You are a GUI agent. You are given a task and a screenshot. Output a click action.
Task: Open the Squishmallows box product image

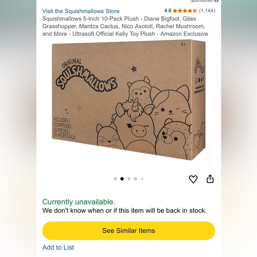(x=128, y=100)
